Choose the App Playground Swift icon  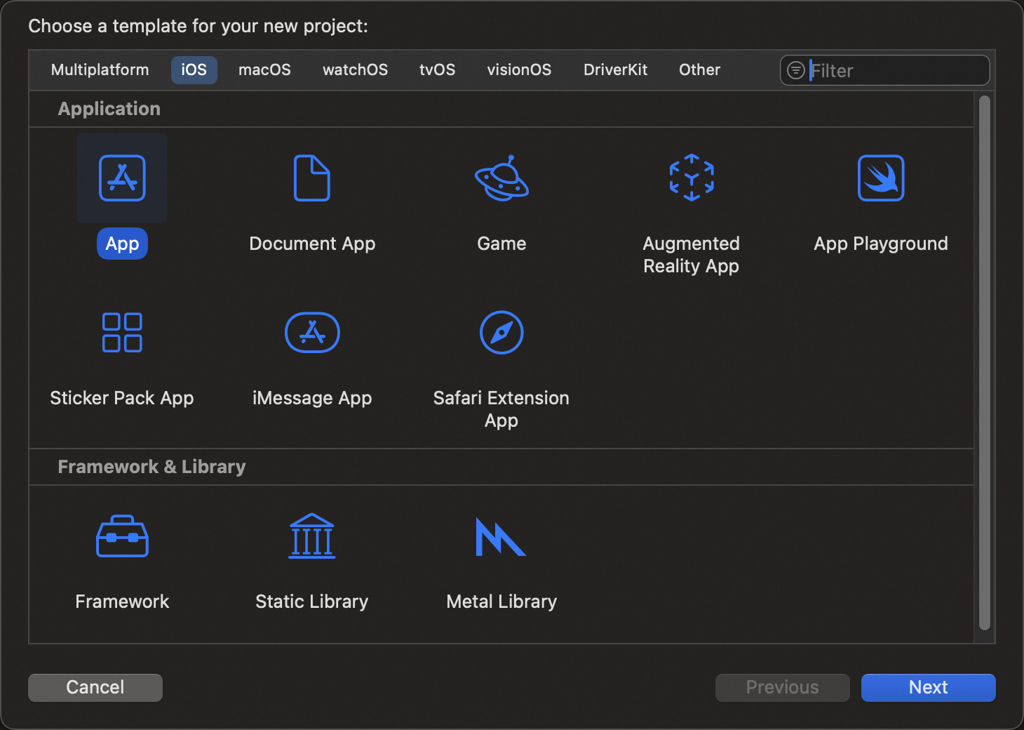pos(881,178)
